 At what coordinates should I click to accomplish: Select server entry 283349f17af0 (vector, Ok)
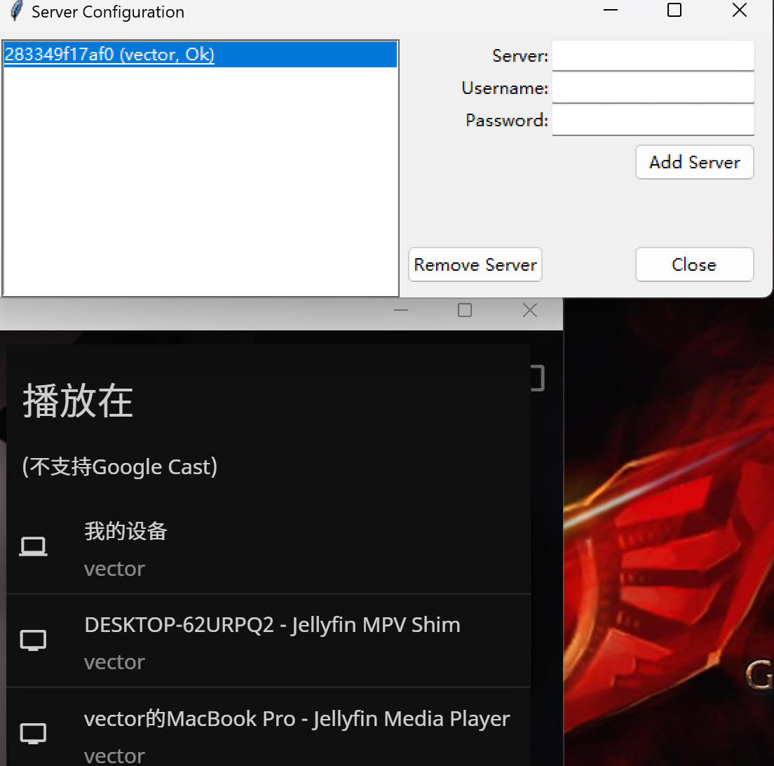pos(109,54)
